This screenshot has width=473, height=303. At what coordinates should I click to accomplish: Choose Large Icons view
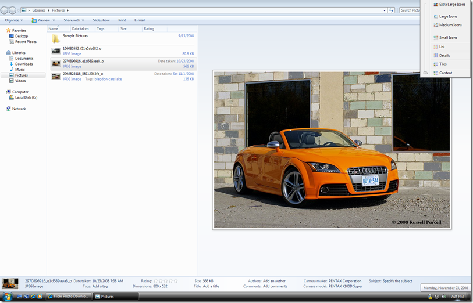click(445, 17)
